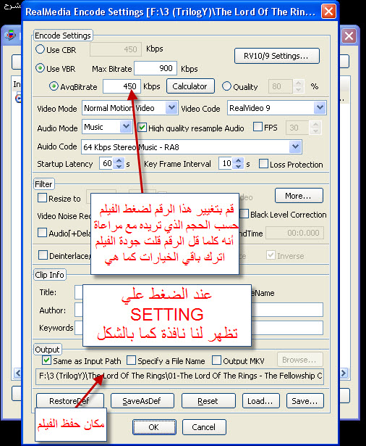Click the SaveAsDef button
The height and width of the screenshot is (446, 366).
point(142,401)
